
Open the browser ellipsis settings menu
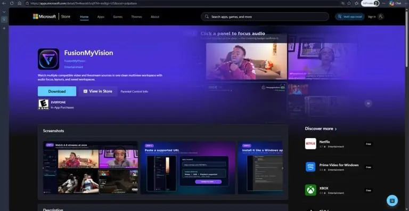(x=383, y=3)
